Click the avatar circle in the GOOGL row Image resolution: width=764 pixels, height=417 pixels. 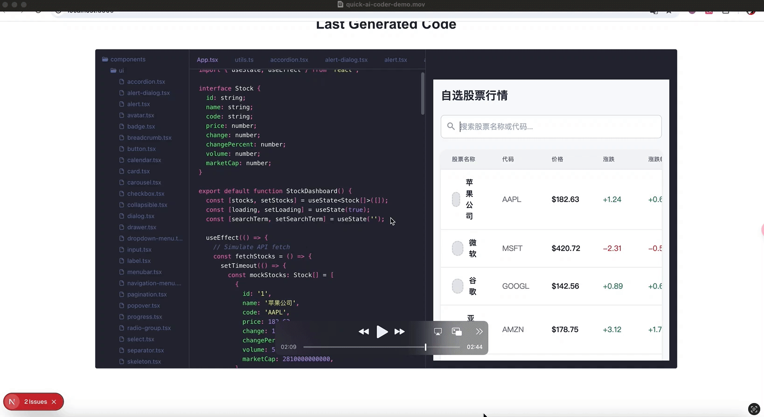[458, 286]
